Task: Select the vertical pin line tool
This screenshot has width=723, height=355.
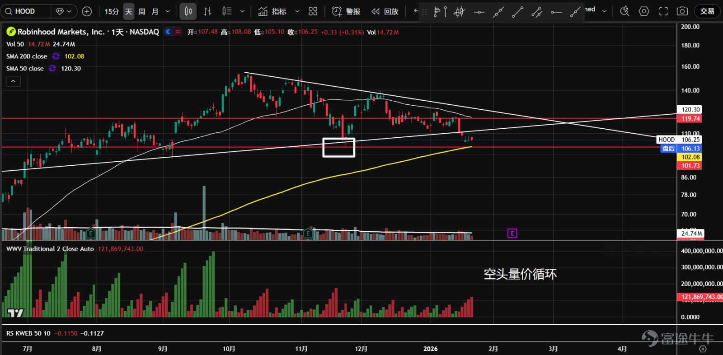Action: (446, 12)
